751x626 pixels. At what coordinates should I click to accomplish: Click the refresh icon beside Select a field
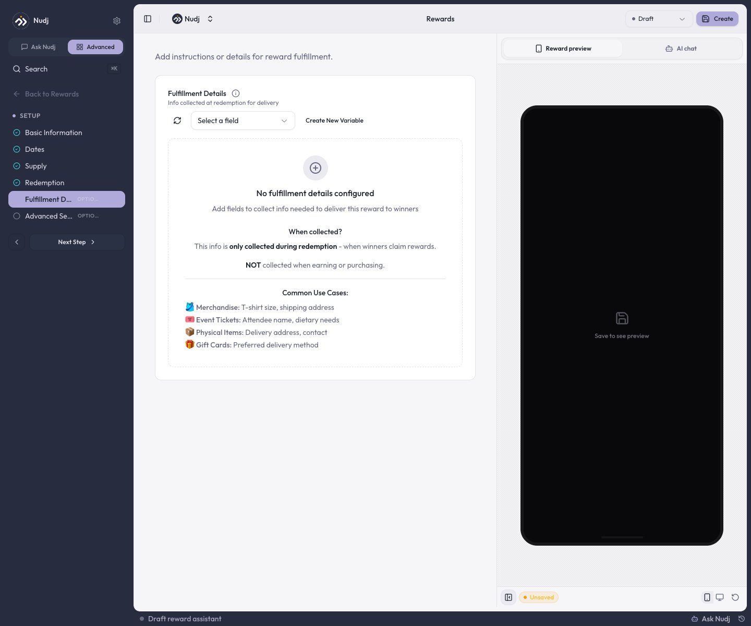point(177,121)
